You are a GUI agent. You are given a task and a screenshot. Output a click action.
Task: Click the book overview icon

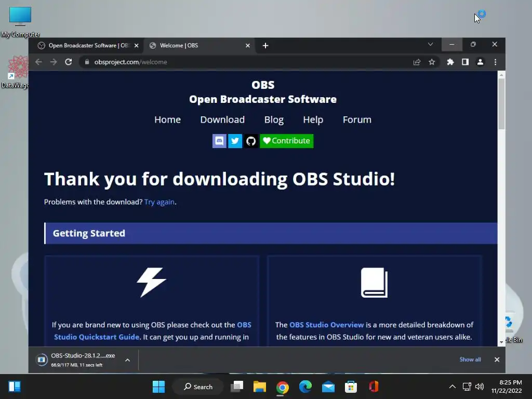(x=374, y=283)
